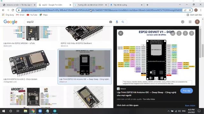The height and width of the screenshot is (114, 204).
Task: Close the Arduino cơ bản tab
Action: click(x=35, y=5)
